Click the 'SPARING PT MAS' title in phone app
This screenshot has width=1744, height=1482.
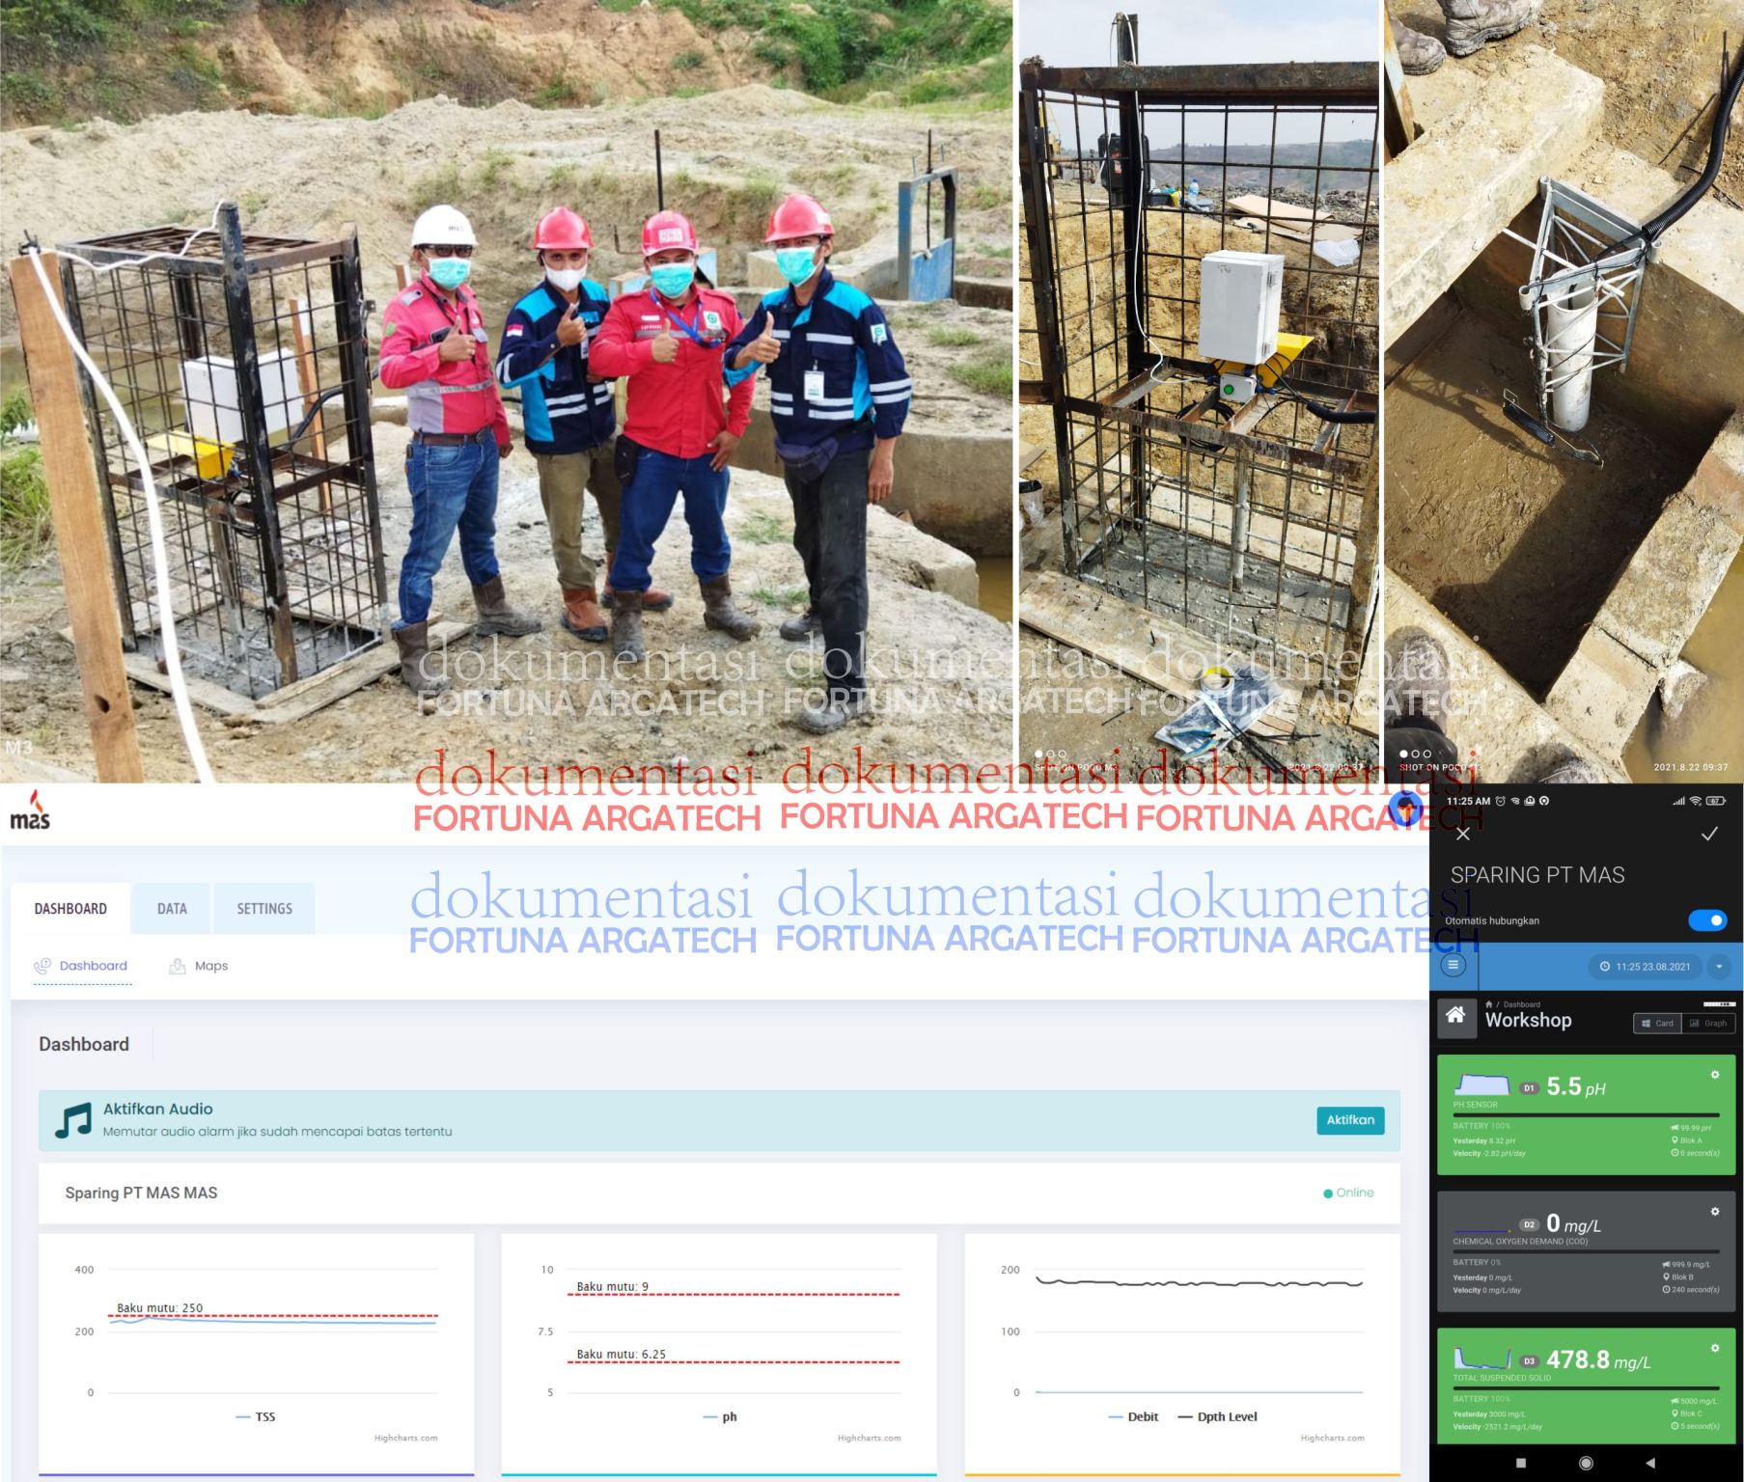[1537, 875]
